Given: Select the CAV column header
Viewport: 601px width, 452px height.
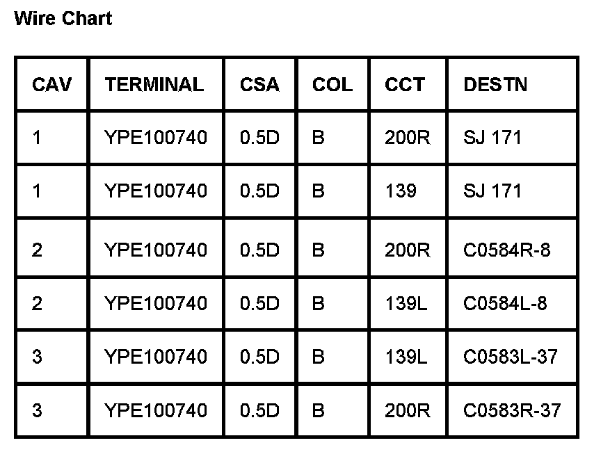Looking at the screenshot, I should tap(51, 84).
